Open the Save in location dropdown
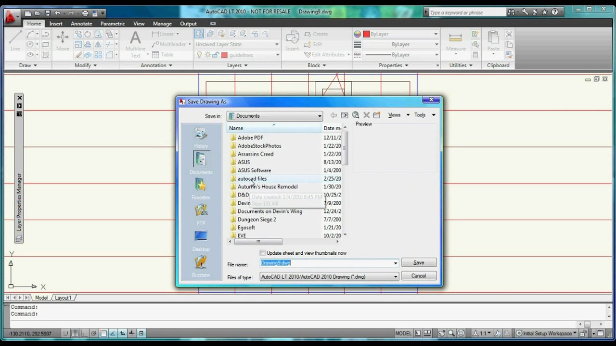The width and height of the screenshot is (616, 346). click(319, 116)
